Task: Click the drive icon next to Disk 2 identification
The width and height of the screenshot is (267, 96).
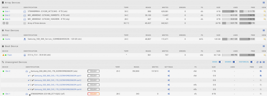Action: [x=25, y=15]
